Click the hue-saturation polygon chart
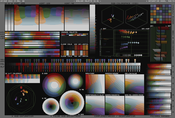175x118 pixels. 21,99
